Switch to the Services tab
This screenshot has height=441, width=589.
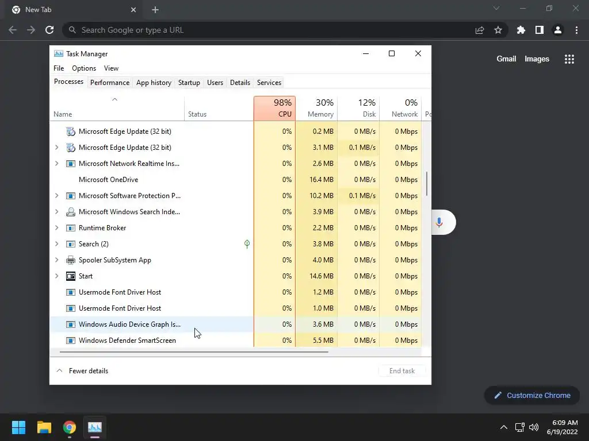[x=269, y=83]
